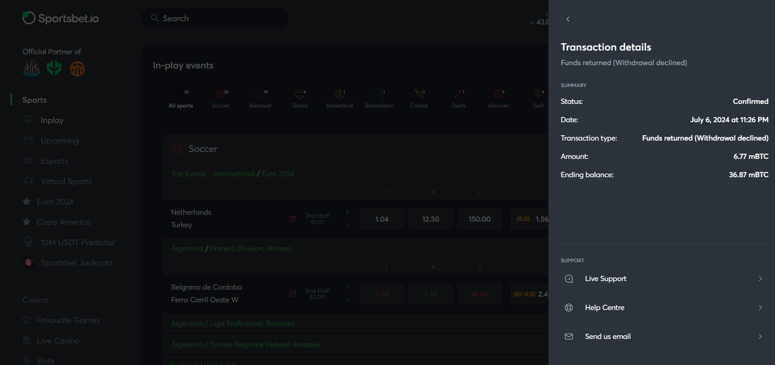Click the orange basketball partner logo
This screenshot has height=365, width=775.
tap(77, 68)
